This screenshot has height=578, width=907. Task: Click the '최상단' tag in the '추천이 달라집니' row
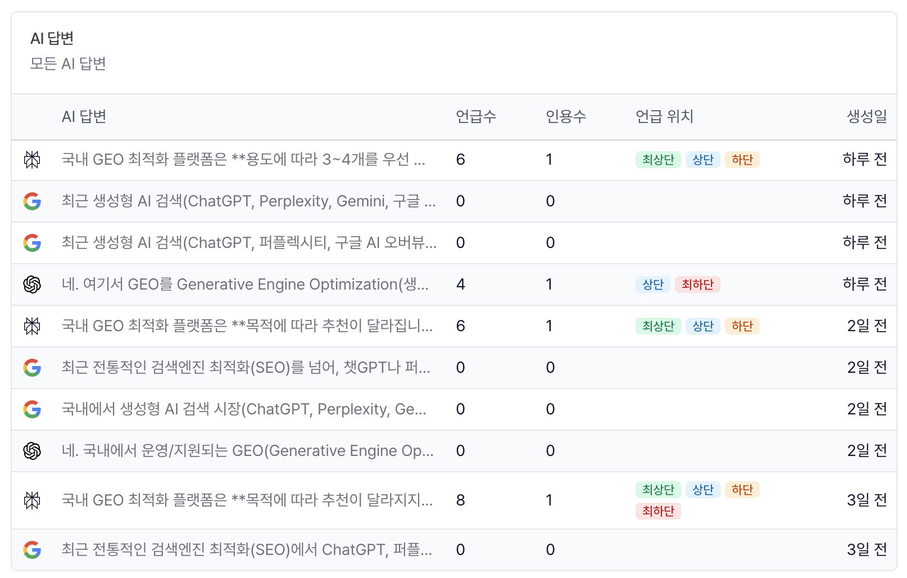click(658, 326)
